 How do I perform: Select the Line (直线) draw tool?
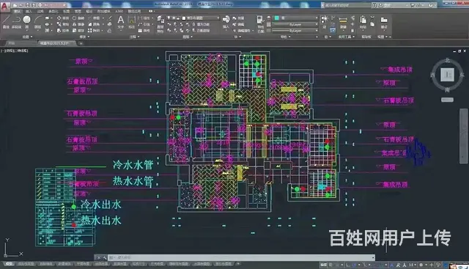pyautogui.click(x=6, y=22)
